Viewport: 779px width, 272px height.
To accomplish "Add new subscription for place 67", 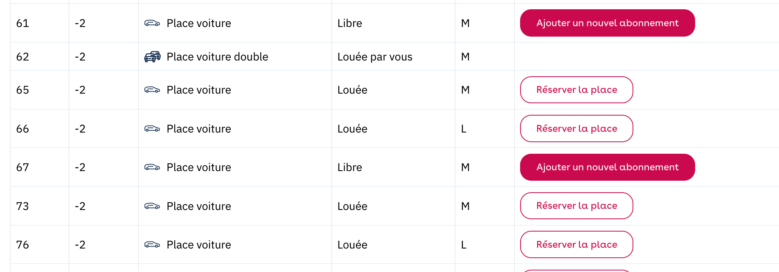I will coord(607,167).
